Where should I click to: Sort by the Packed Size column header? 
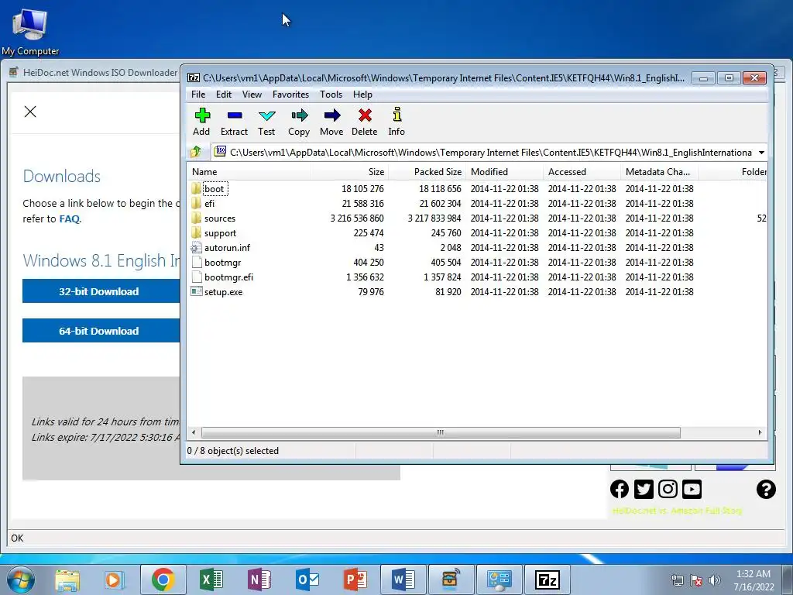pyautogui.click(x=427, y=172)
